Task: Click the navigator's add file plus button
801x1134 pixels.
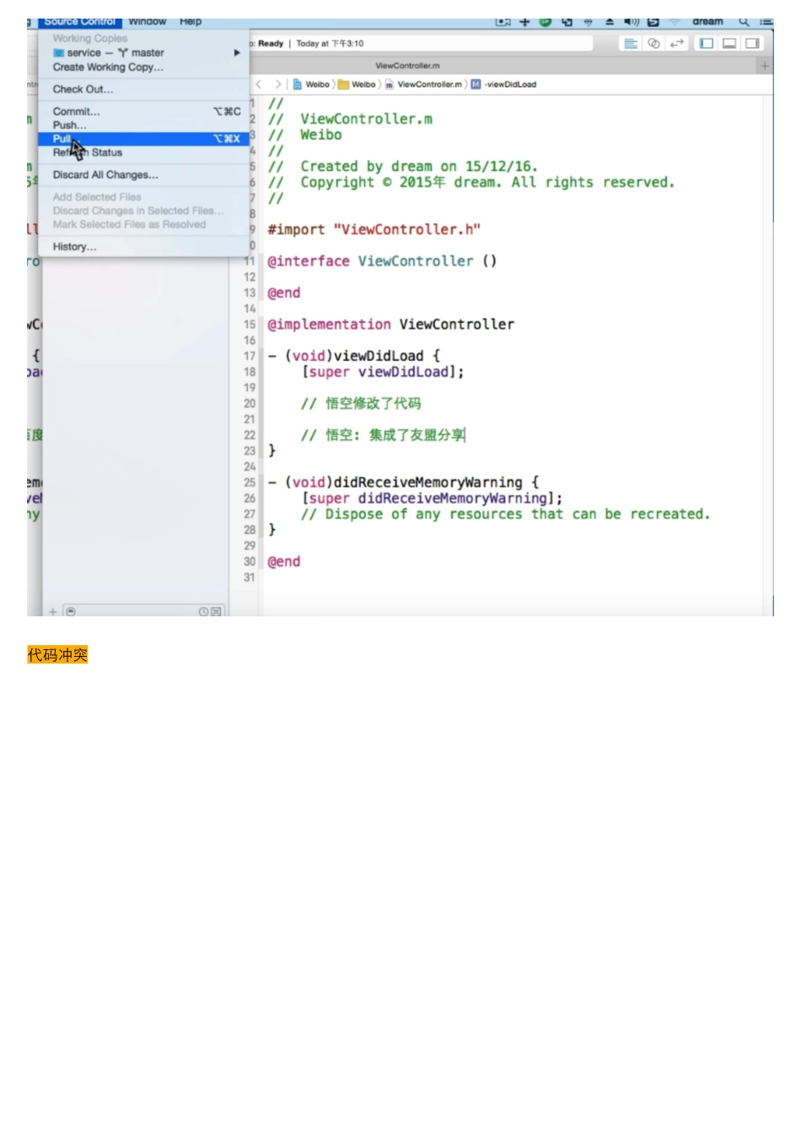Action: tap(53, 611)
